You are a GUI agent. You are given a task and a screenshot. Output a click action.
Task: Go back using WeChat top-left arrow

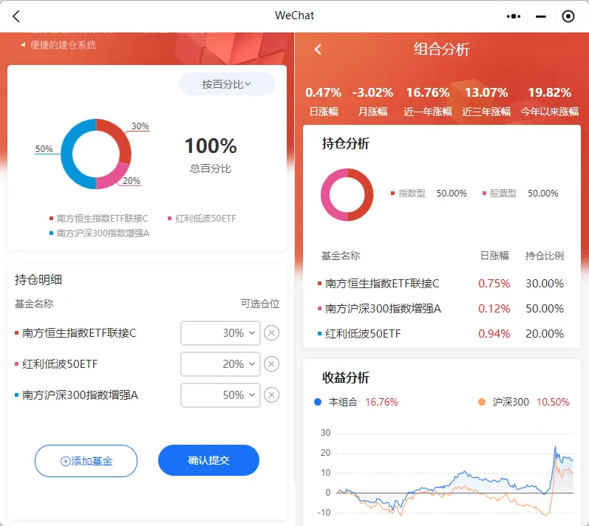(x=16, y=16)
